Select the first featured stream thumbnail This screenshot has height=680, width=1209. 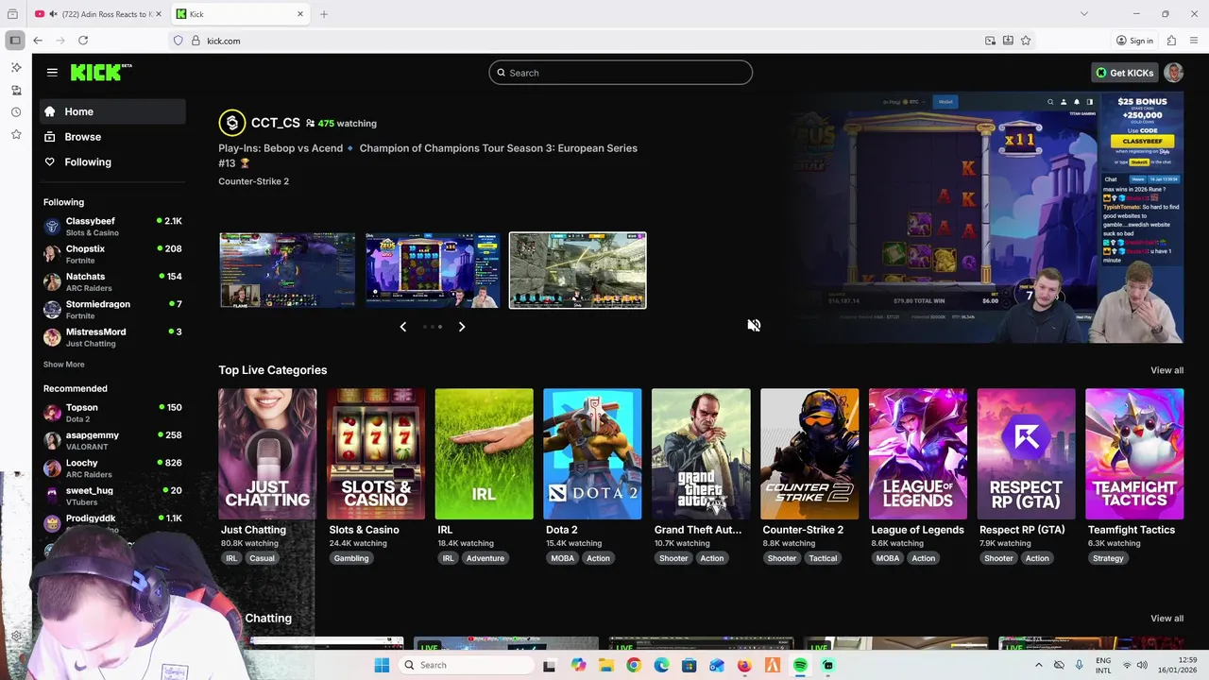[287, 270]
